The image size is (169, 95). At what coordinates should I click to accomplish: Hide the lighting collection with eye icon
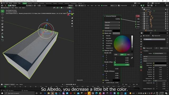pos(167,25)
